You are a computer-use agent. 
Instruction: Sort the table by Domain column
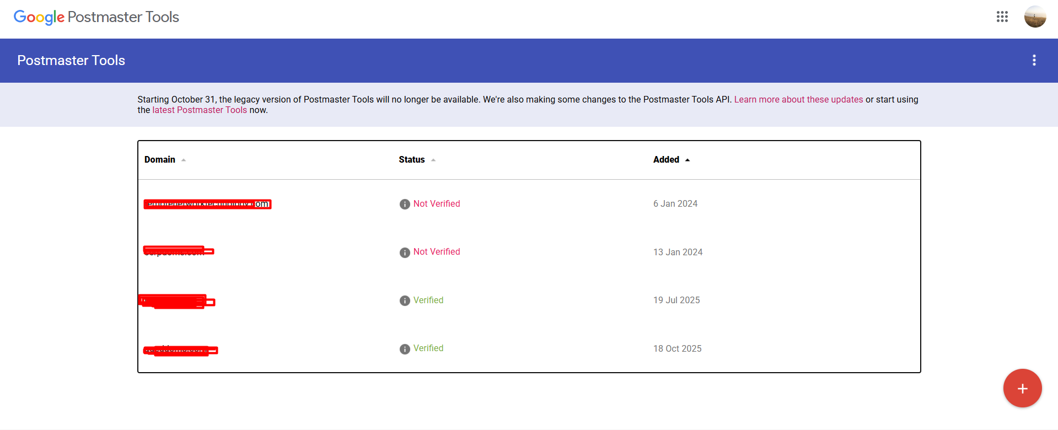[165, 160]
